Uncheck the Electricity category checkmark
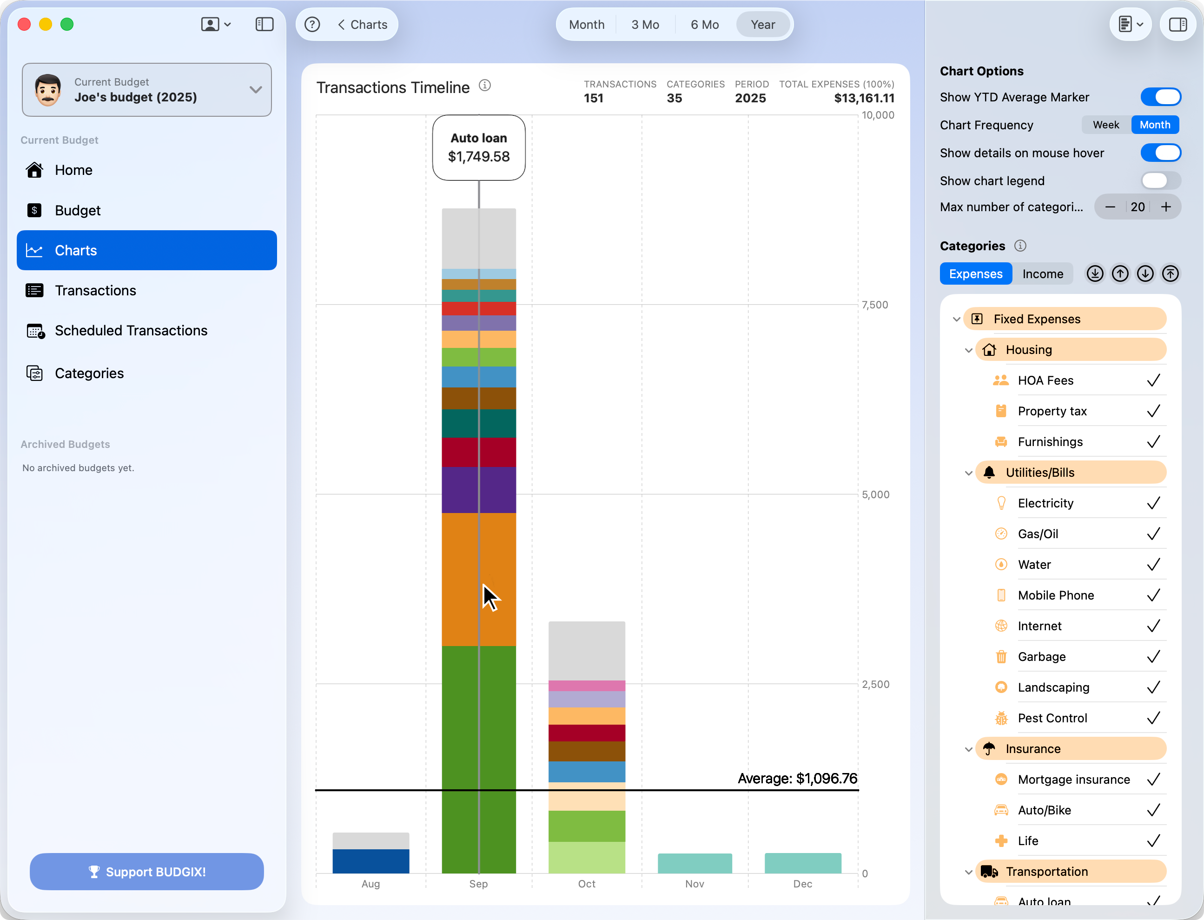This screenshot has height=920, width=1204. [x=1153, y=503]
